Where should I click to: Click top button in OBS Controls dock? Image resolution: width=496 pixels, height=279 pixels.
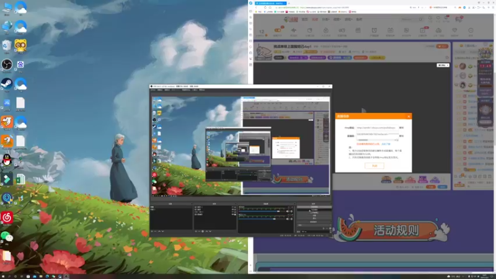pyautogui.click(x=314, y=207)
